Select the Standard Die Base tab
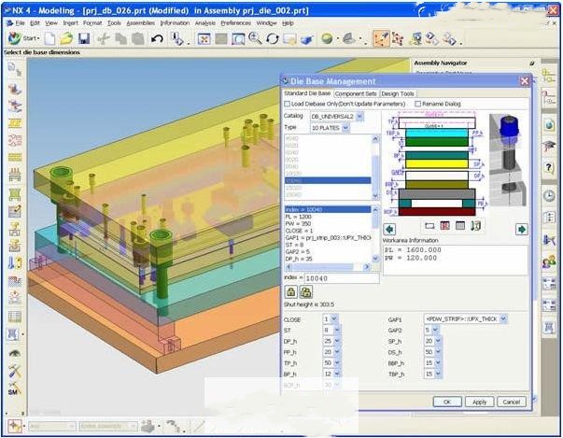This screenshot has height=438, width=563. point(307,93)
